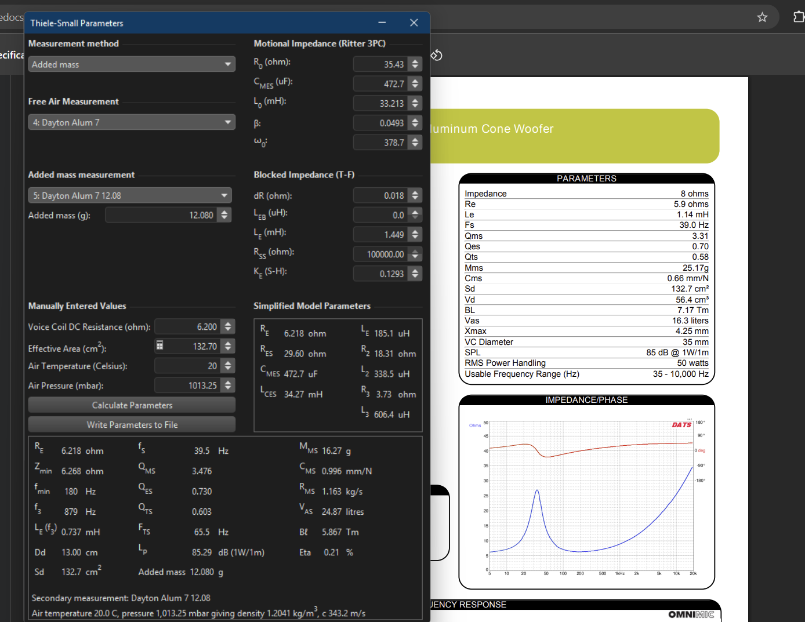Increase Added mass (g) with its up arrow
The height and width of the screenshot is (622, 805).
[x=225, y=212]
